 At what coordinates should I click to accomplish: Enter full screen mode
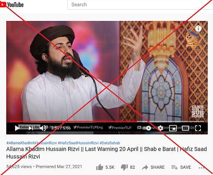click(198, 128)
